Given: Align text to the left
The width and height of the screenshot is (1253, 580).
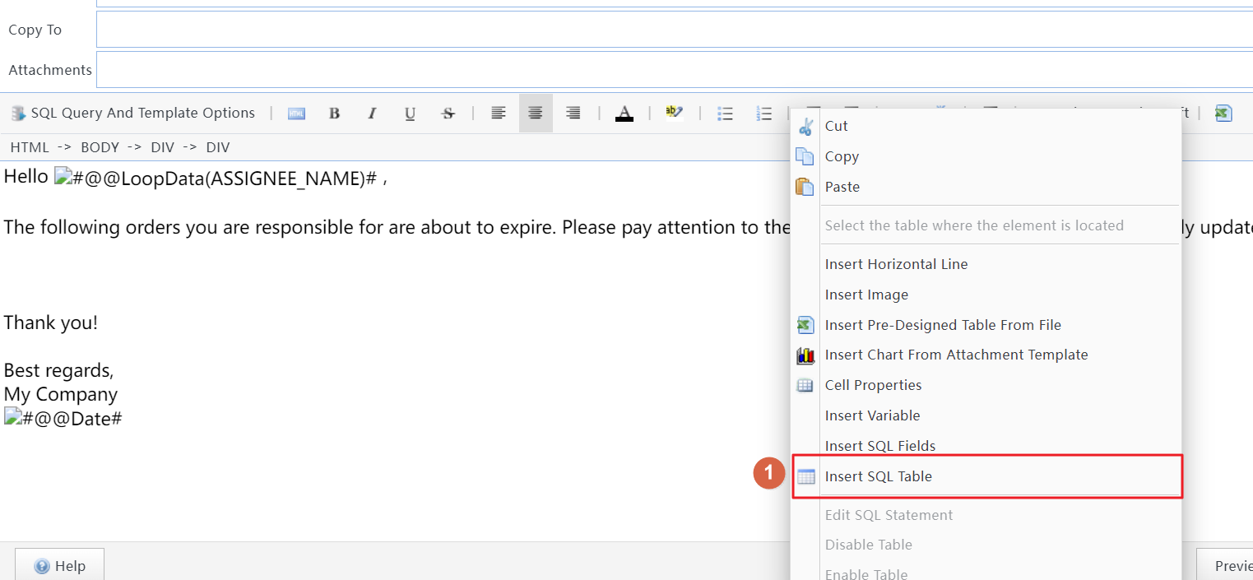Looking at the screenshot, I should [x=498, y=114].
